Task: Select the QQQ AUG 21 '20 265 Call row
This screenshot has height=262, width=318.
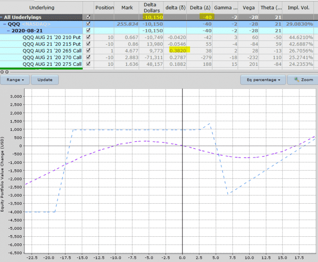Action: pyautogui.click(x=52, y=50)
